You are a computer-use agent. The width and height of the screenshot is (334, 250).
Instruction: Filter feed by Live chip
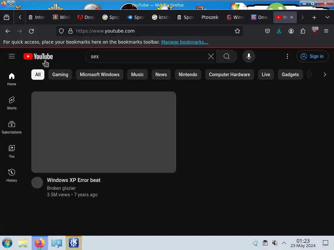(266, 75)
